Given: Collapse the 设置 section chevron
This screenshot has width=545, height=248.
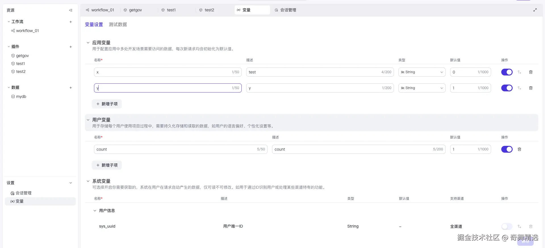Looking at the screenshot, I should [71, 183].
